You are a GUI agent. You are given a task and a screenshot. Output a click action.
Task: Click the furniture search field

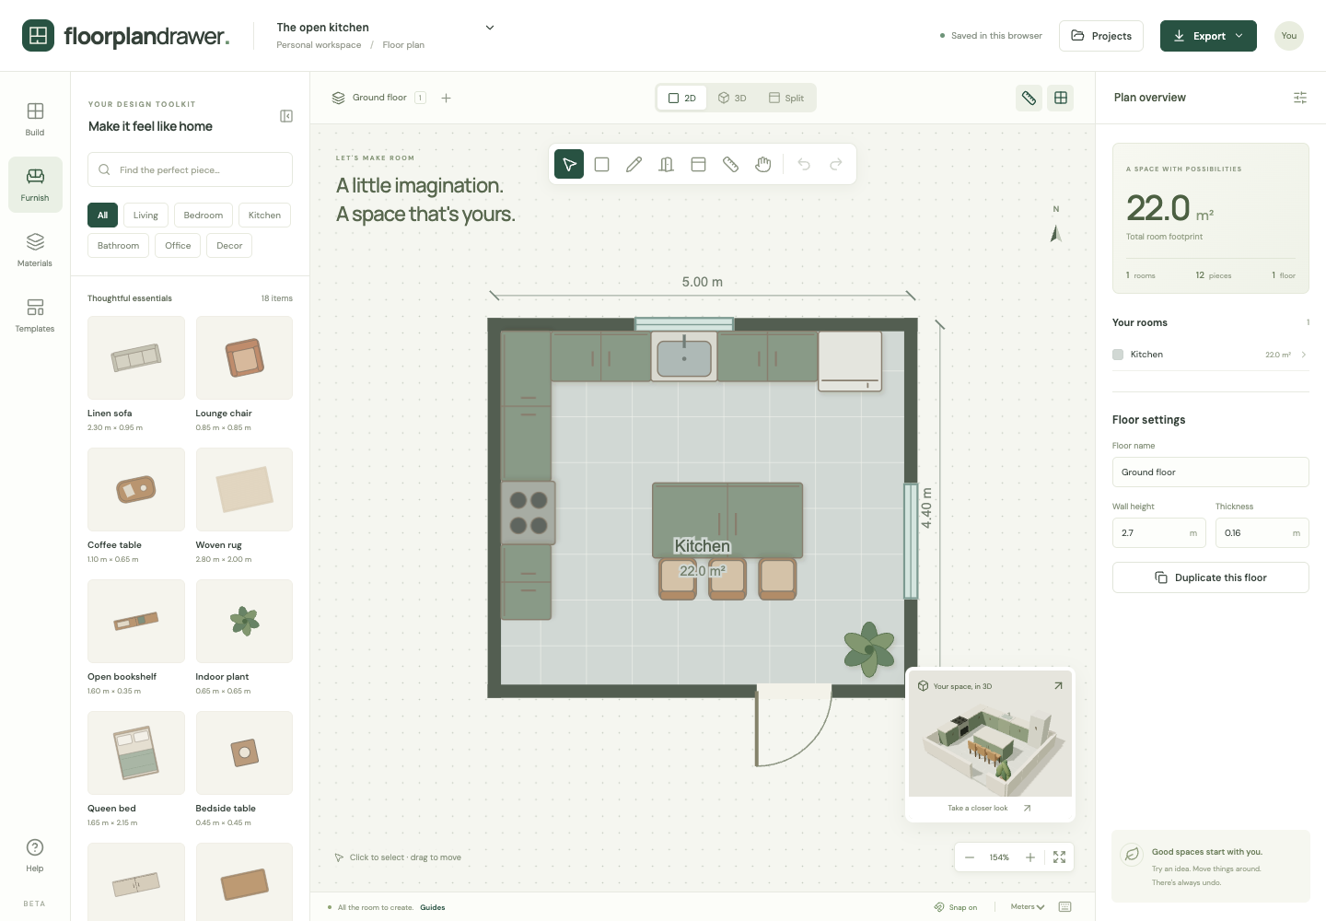[x=191, y=169]
